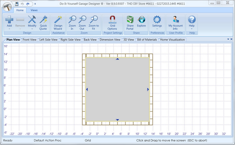
Task: Click Zoom Out magnifier
Action: [82, 19]
